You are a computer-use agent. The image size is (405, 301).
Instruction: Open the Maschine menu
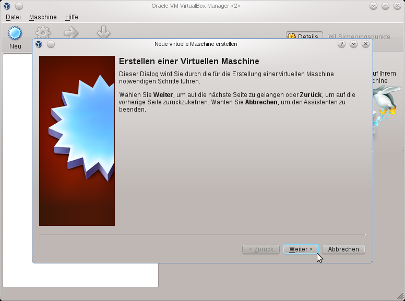click(x=43, y=17)
